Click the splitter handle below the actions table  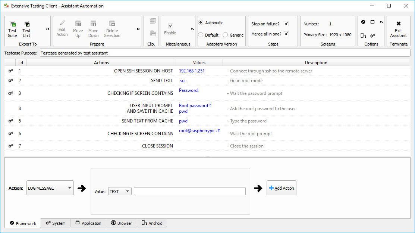pos(208,156)
